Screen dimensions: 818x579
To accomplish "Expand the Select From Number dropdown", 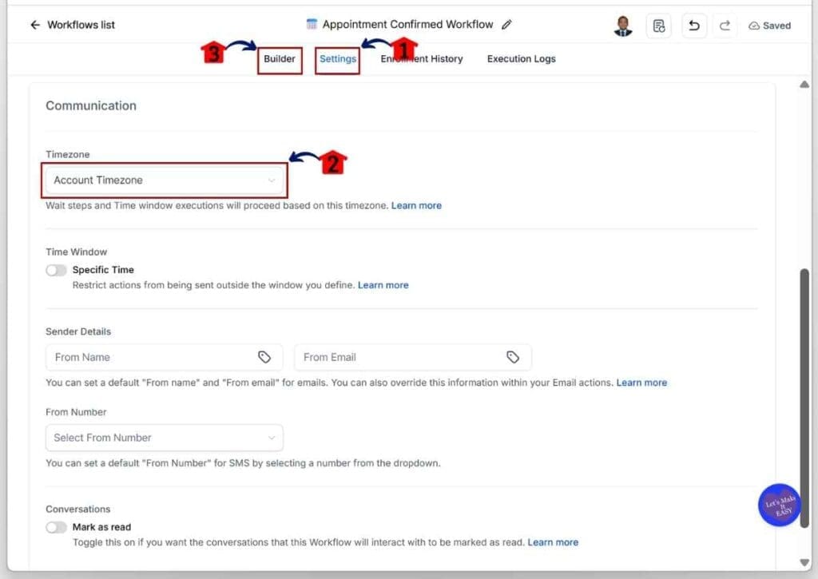I will click(165, 438).
